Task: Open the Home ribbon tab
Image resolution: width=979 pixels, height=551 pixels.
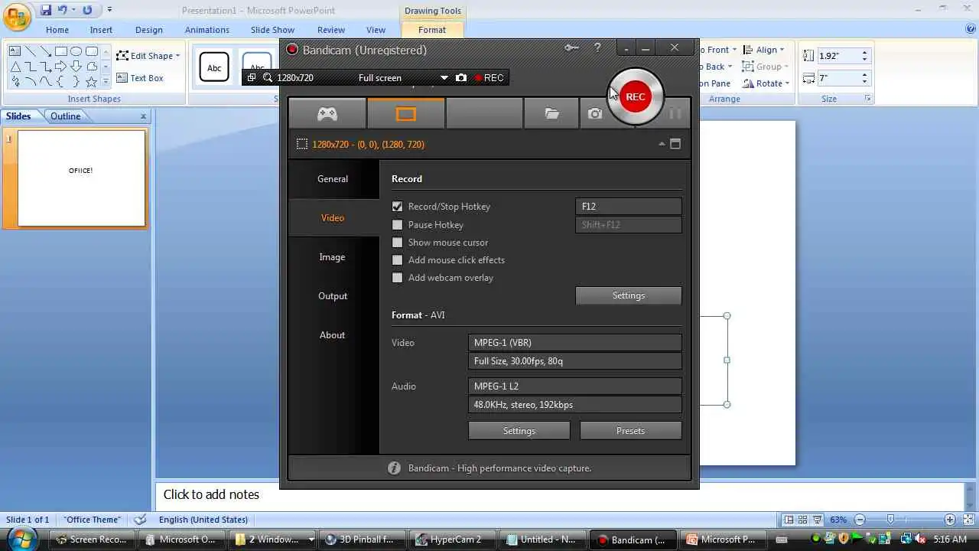Action: point(57,30)
